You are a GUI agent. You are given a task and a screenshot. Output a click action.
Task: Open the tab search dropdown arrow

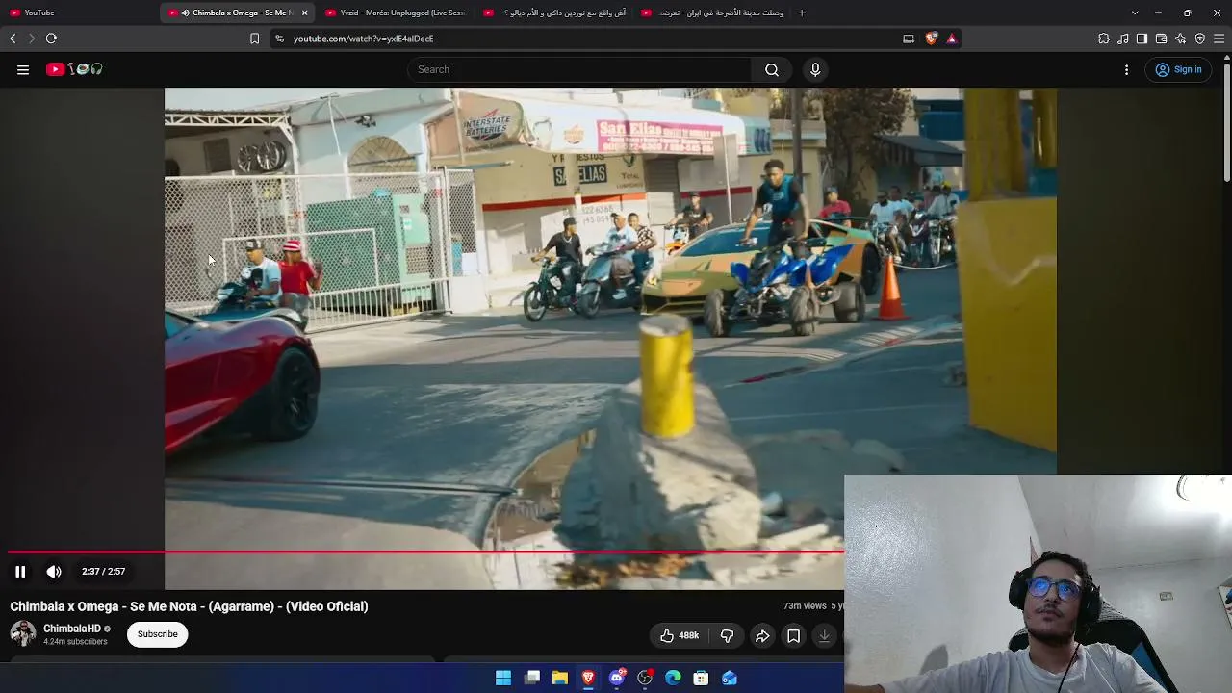point(1135,13)
